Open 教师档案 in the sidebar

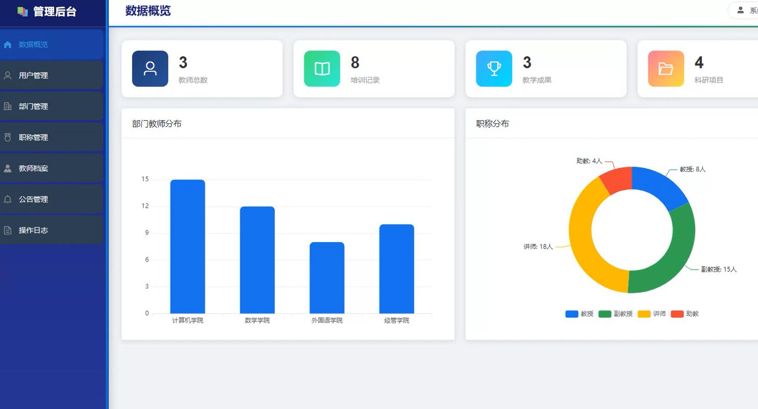52,168
